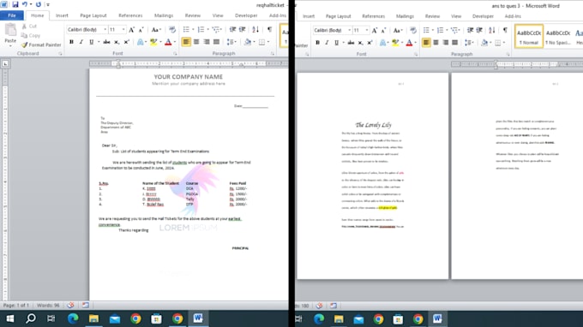Open Customize Quick Access Toolbar arrow
583x327 pixels.
click(48, 4)
